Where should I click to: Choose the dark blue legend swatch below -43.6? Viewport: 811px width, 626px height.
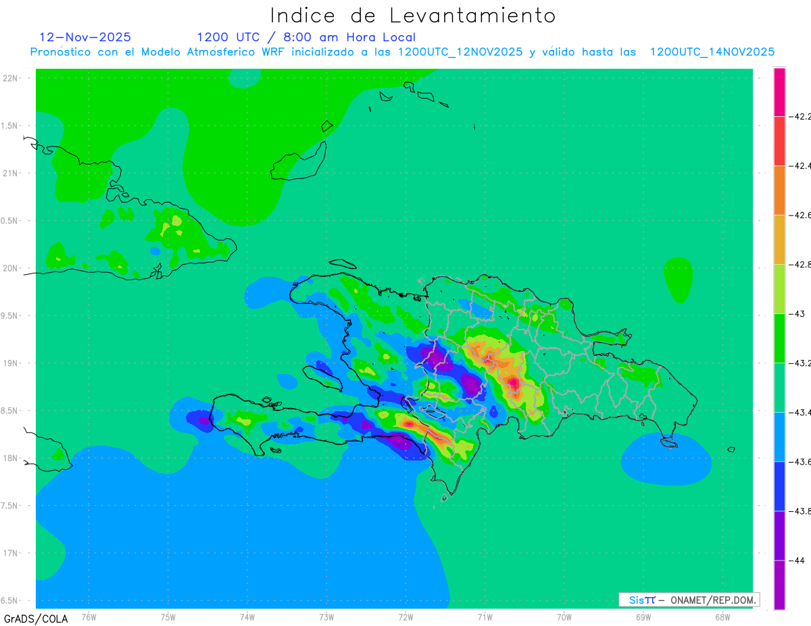[x=779, y=486]
